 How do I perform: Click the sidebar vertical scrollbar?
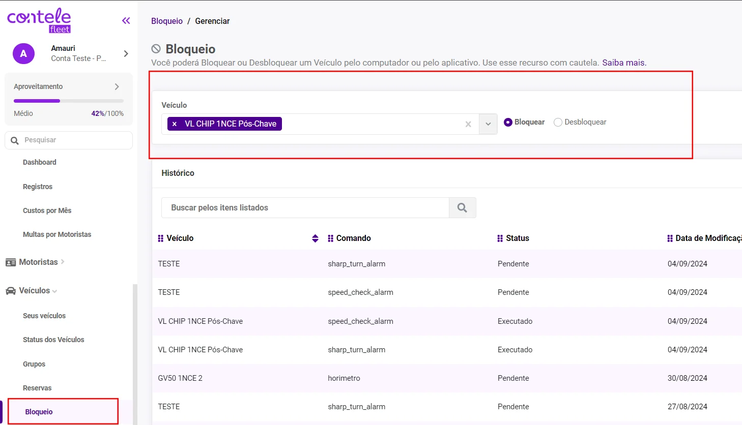click(135, 354)
